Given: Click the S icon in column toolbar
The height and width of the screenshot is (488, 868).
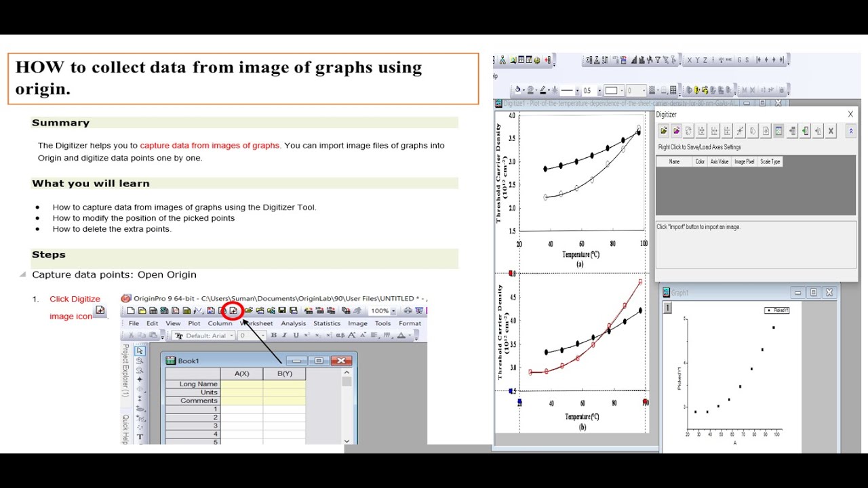Looking at the screenshot, I should point(747,60).
